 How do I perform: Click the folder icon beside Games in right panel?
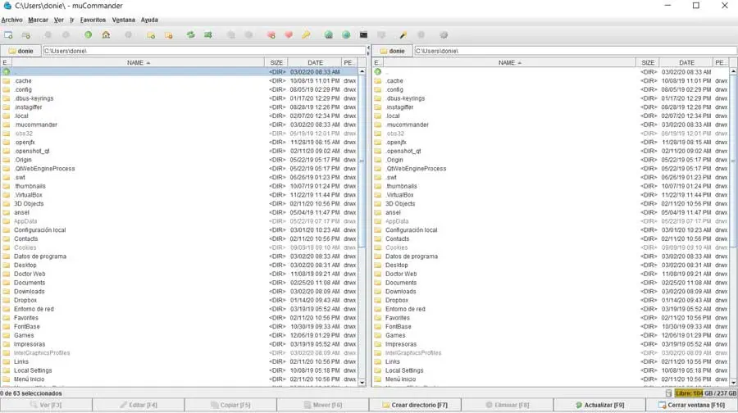pyautogui.click(x=377, y=335)
